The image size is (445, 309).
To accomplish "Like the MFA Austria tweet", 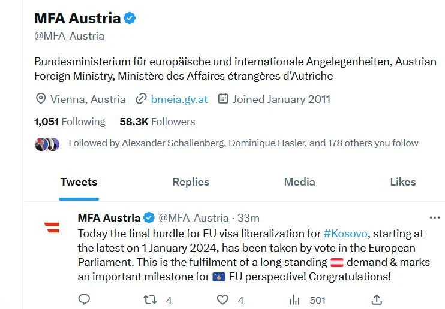I will click(x=222, y=299).
